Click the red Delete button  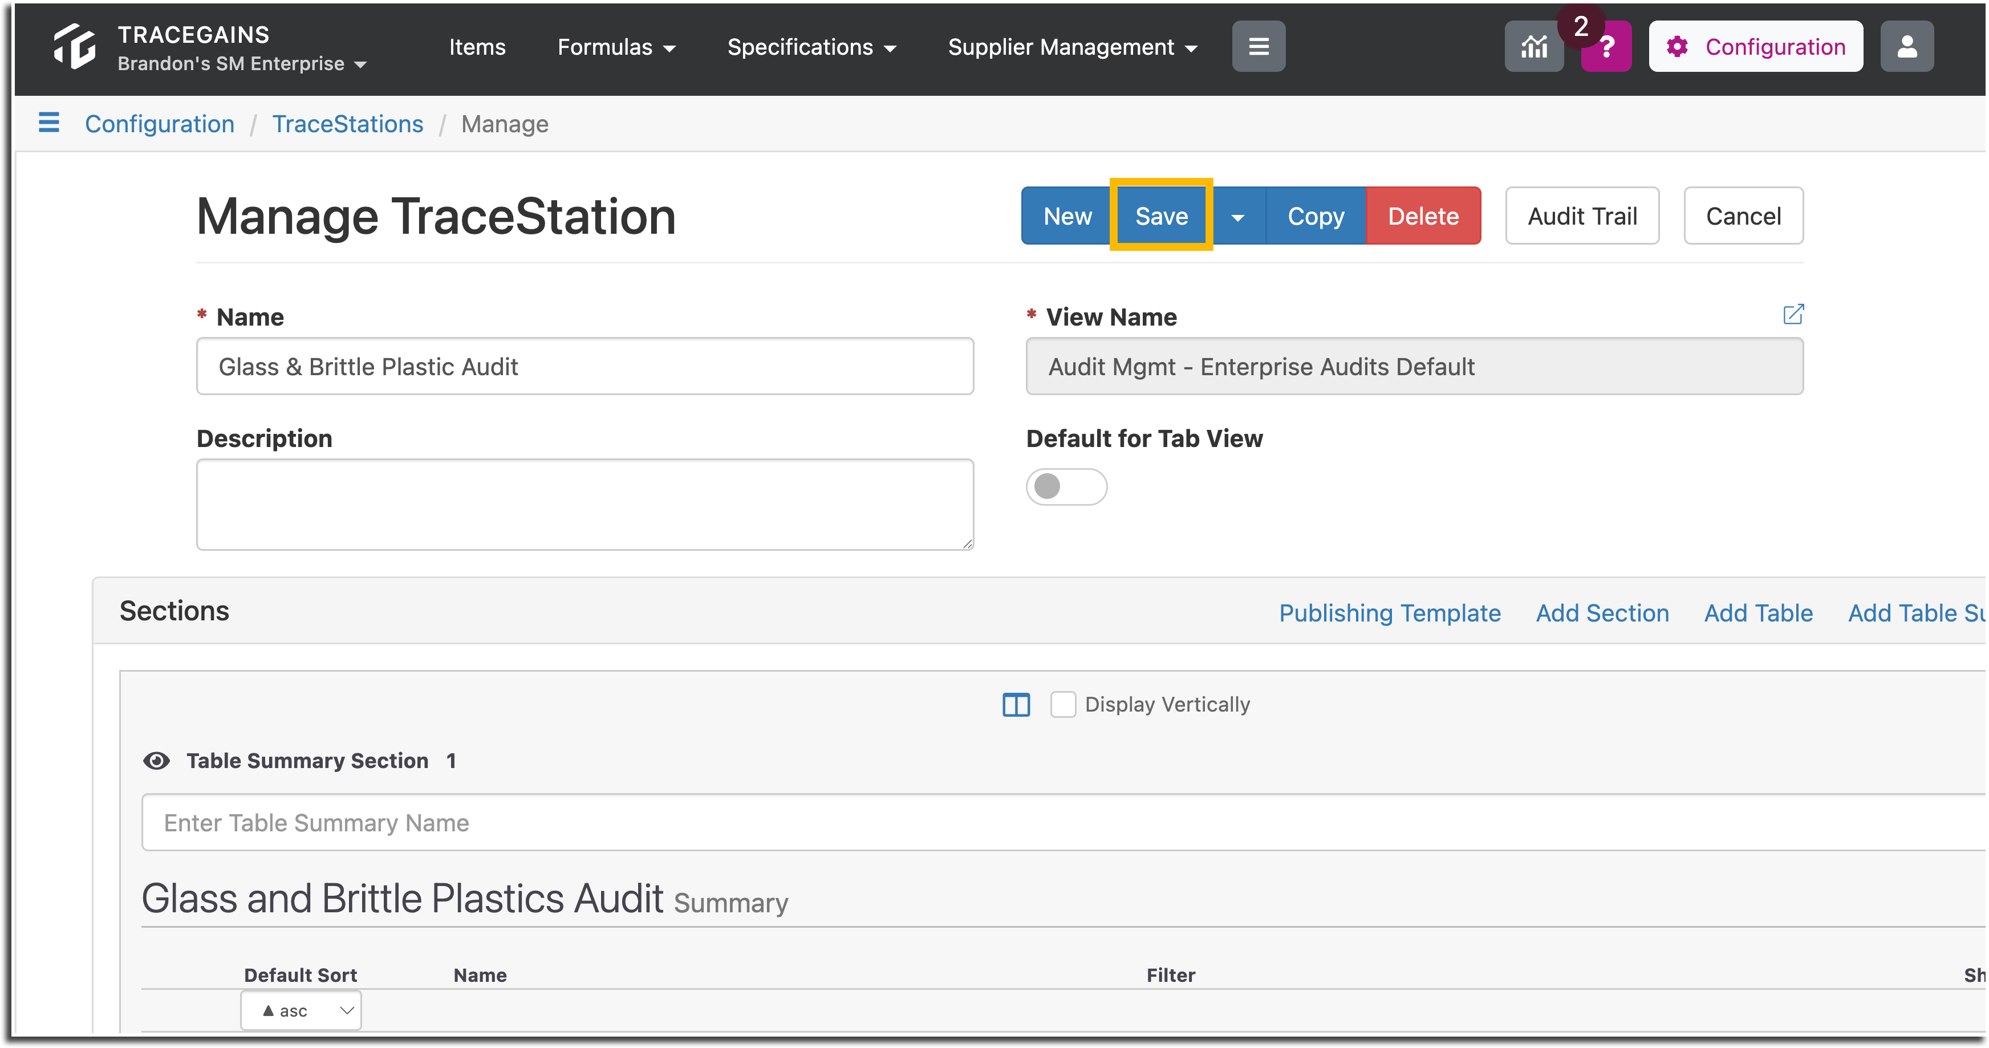pyautogui.click(x=1423, y=216)
